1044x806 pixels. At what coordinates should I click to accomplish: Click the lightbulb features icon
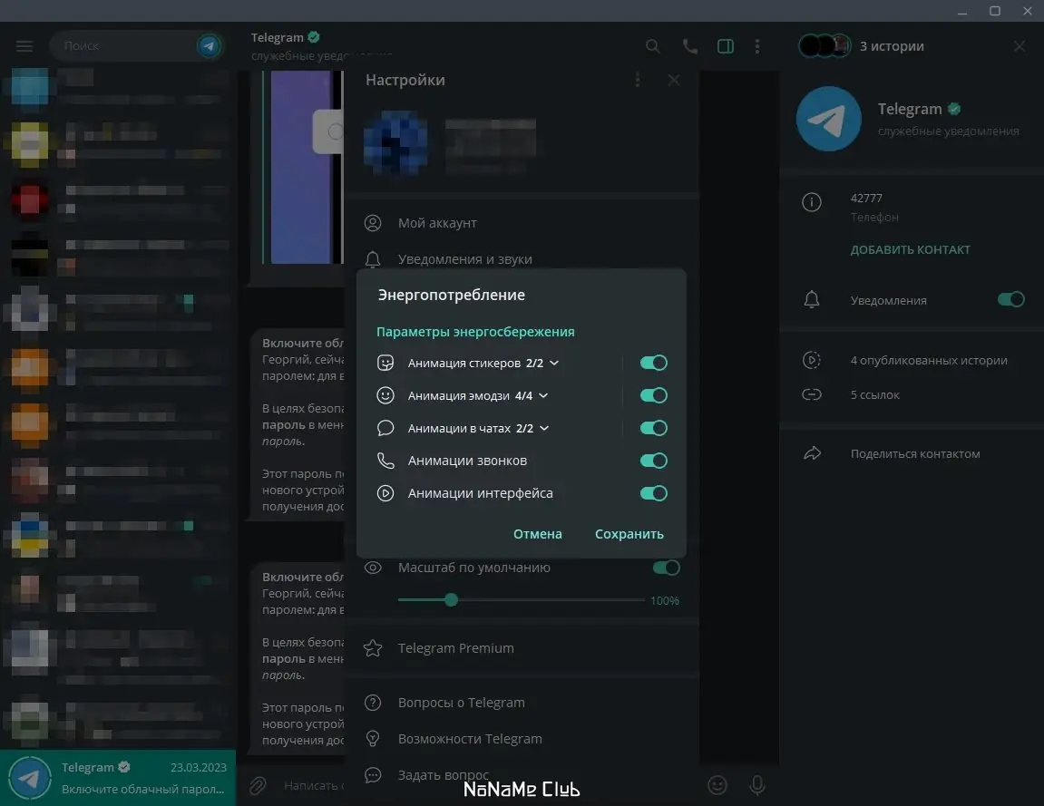(x=373, y=739)
